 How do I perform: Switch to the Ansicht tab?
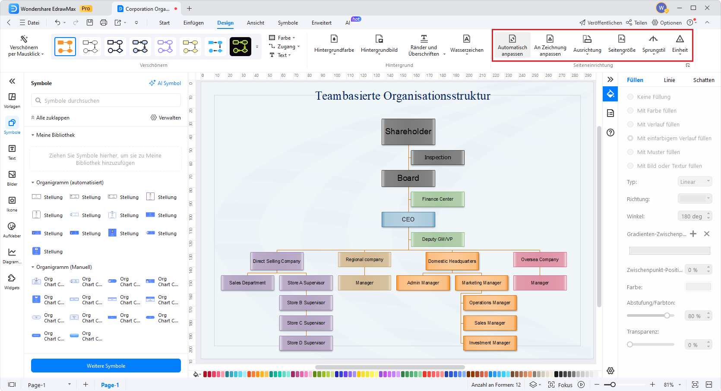[x=256, y=22]
